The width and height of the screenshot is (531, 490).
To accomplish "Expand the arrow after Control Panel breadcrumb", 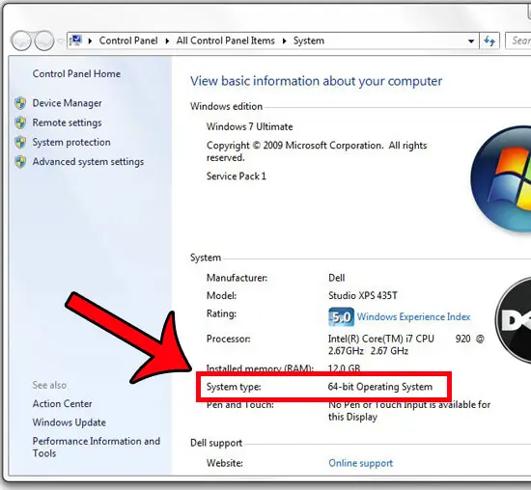I will [167, 41].
